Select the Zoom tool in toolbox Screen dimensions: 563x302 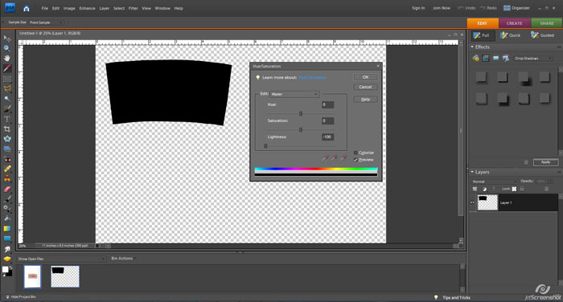pyautogui.click(x=6, y=48)
